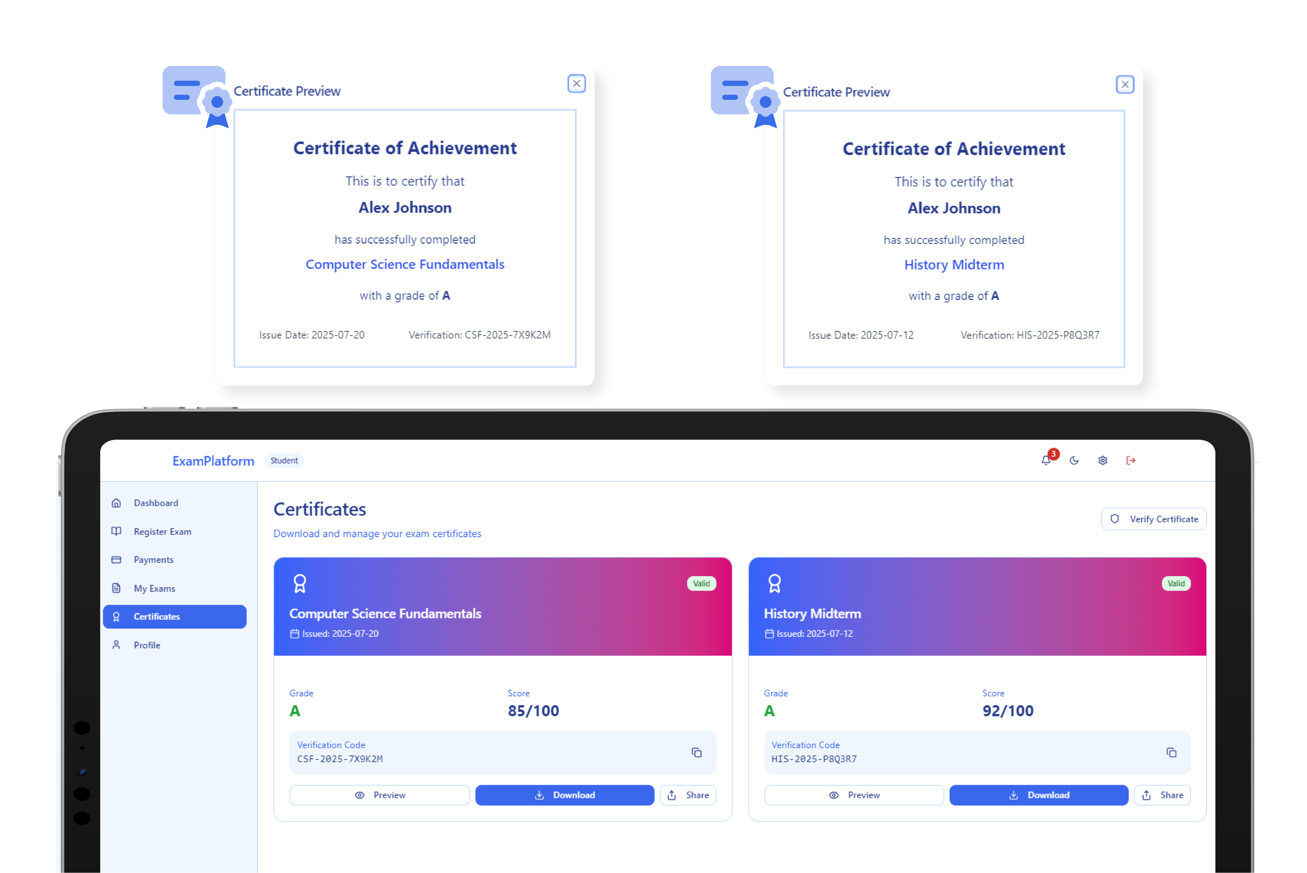Download the Computer Science Fundamentals certificate

pyautogui.click(x=565, y=795)
